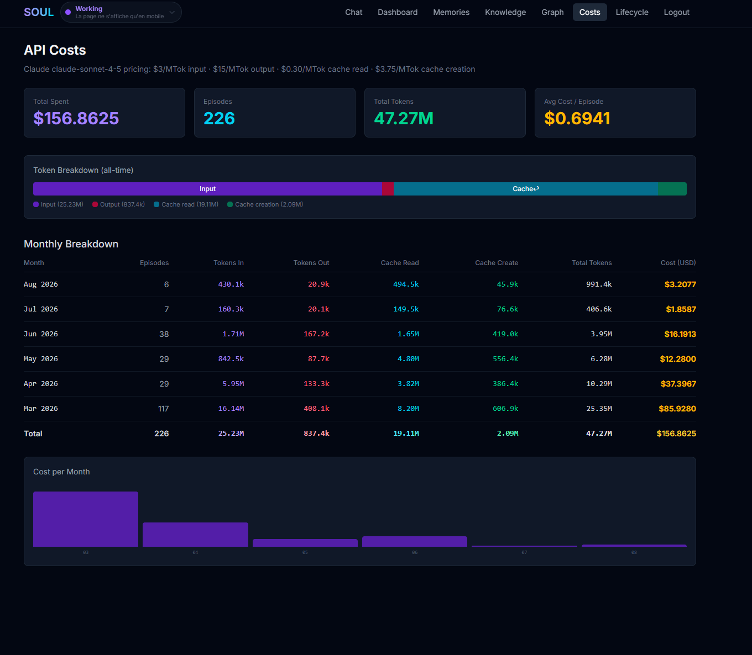Open Memories in the navigation

click(451, 12)
